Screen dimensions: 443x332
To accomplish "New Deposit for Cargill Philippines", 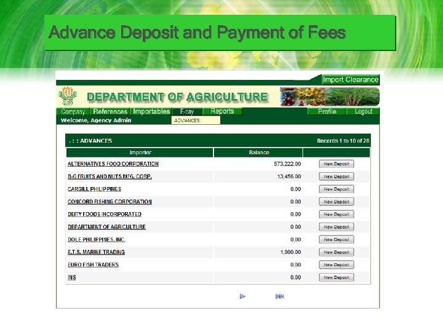I will pyautogui.click(x=337, y=189).
